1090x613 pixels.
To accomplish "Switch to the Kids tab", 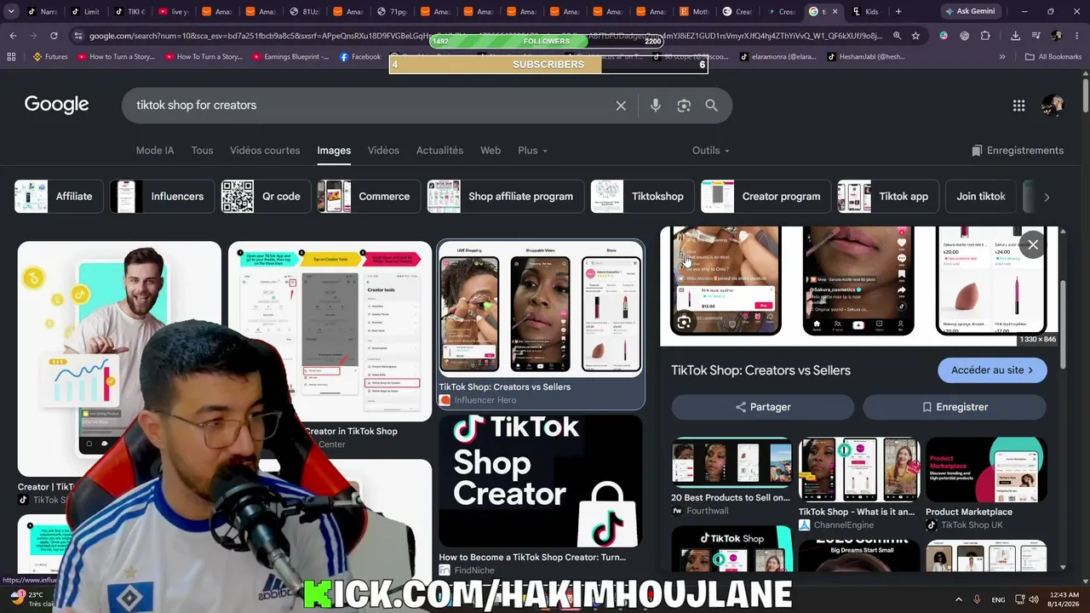I will pos(865,12).
